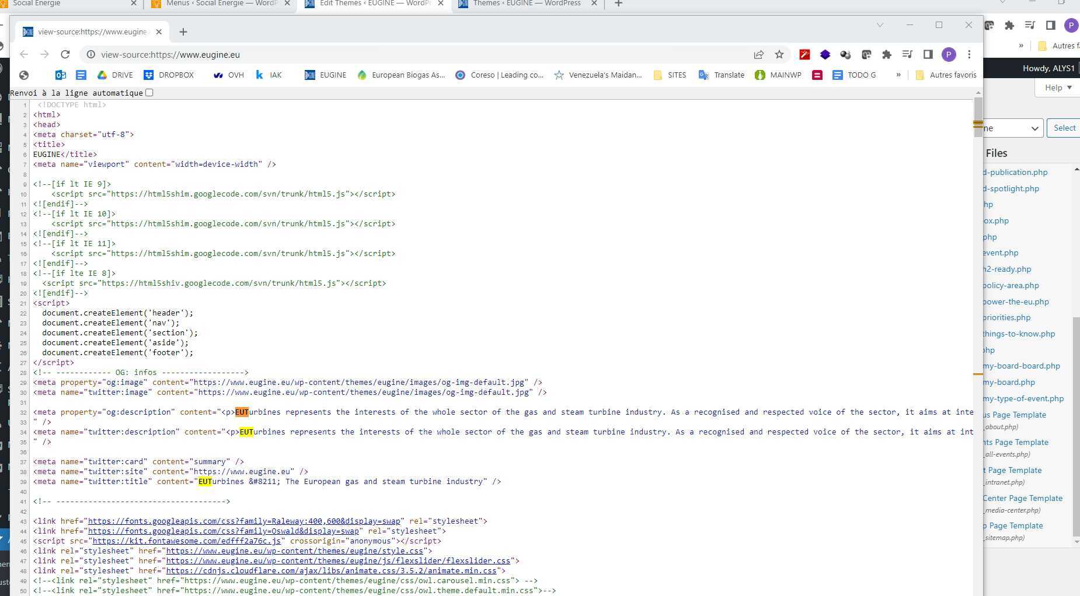Expand the WordPress Help dropdown
The height and width of the screenshot is (596, 1080).
click(1058, 87)
